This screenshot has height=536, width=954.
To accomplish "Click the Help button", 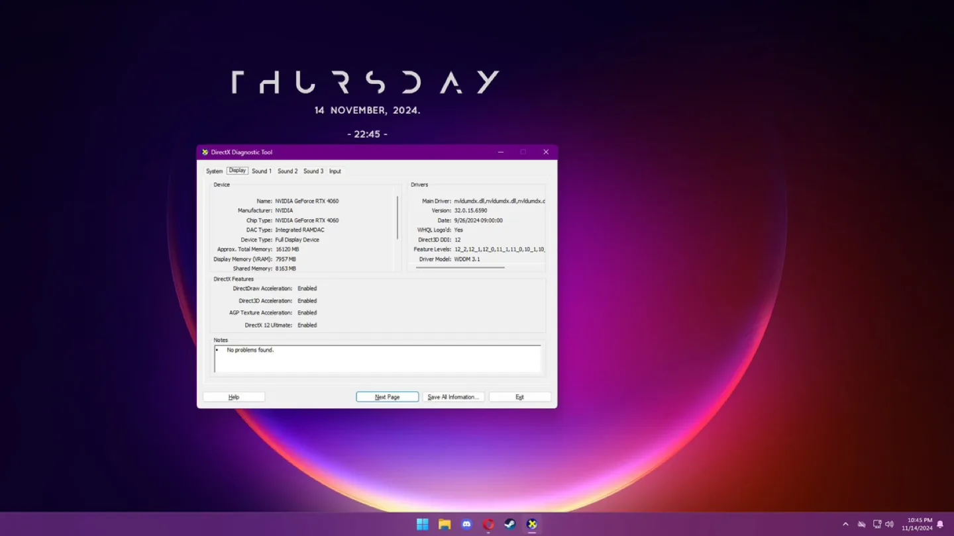I will pos(234,397).
